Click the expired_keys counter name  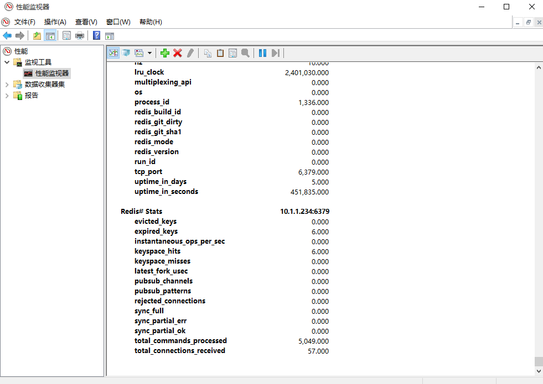coord(156,232)
